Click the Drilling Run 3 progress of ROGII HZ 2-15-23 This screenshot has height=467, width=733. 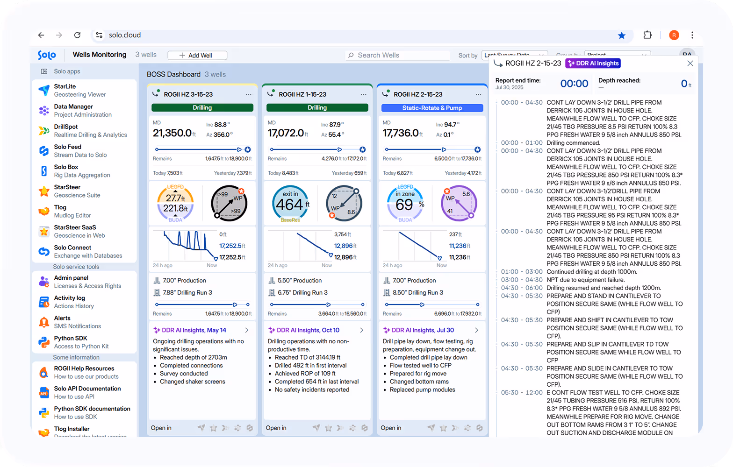coord(432,304)
